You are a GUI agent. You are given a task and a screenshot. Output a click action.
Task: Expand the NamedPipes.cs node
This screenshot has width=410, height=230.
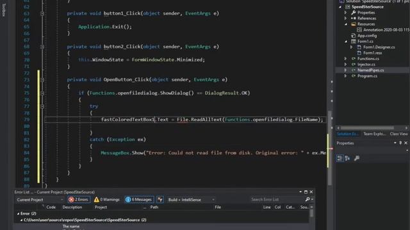(346, 70)
